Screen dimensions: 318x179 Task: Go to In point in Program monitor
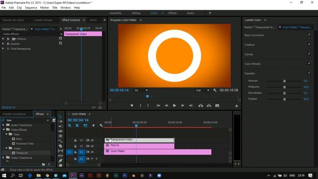[x=159, y=105]
